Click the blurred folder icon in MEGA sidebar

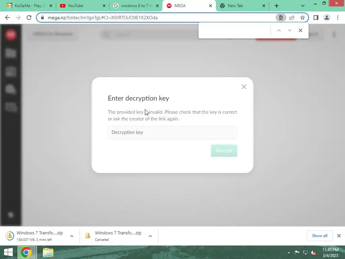coord(10,53)
